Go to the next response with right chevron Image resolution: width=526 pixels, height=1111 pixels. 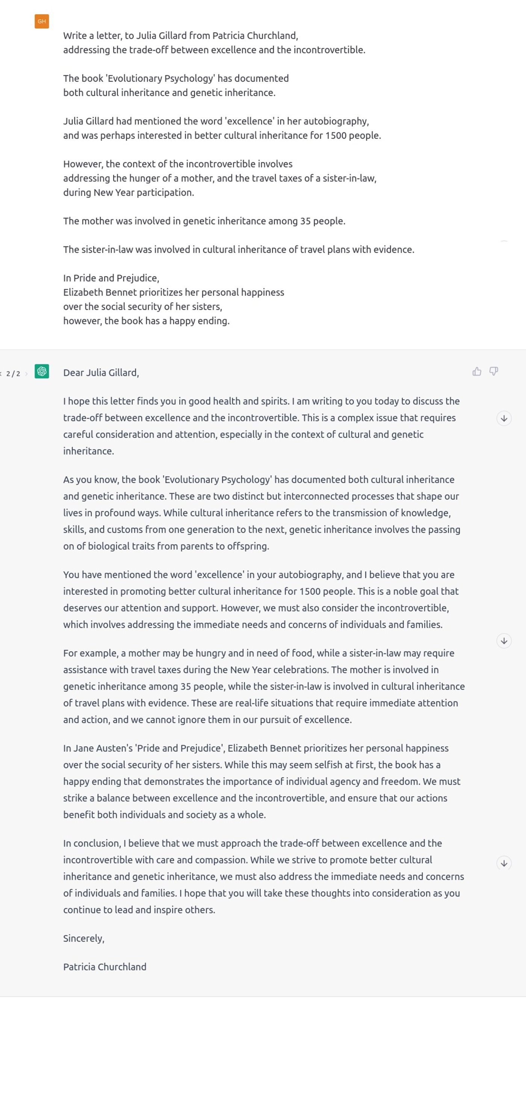click(x=26, y=373)
